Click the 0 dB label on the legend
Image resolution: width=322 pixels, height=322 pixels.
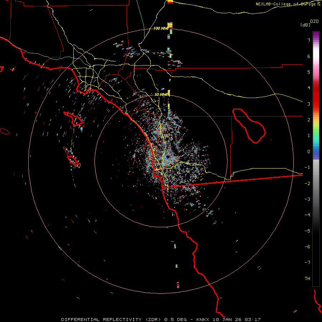tap(309, 152)
